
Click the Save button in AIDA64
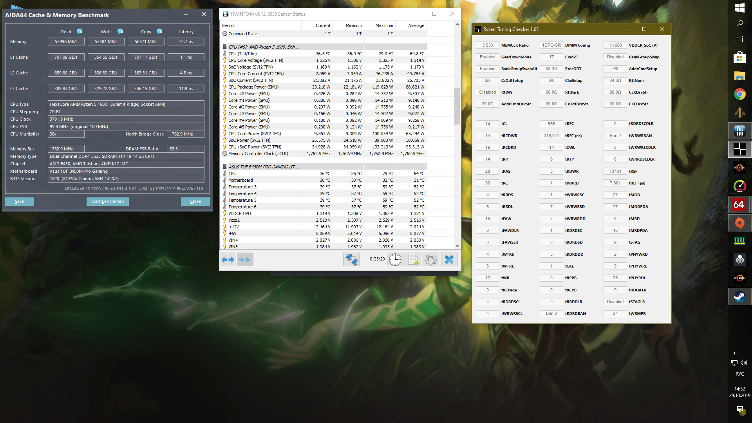[x=20, y=201]
